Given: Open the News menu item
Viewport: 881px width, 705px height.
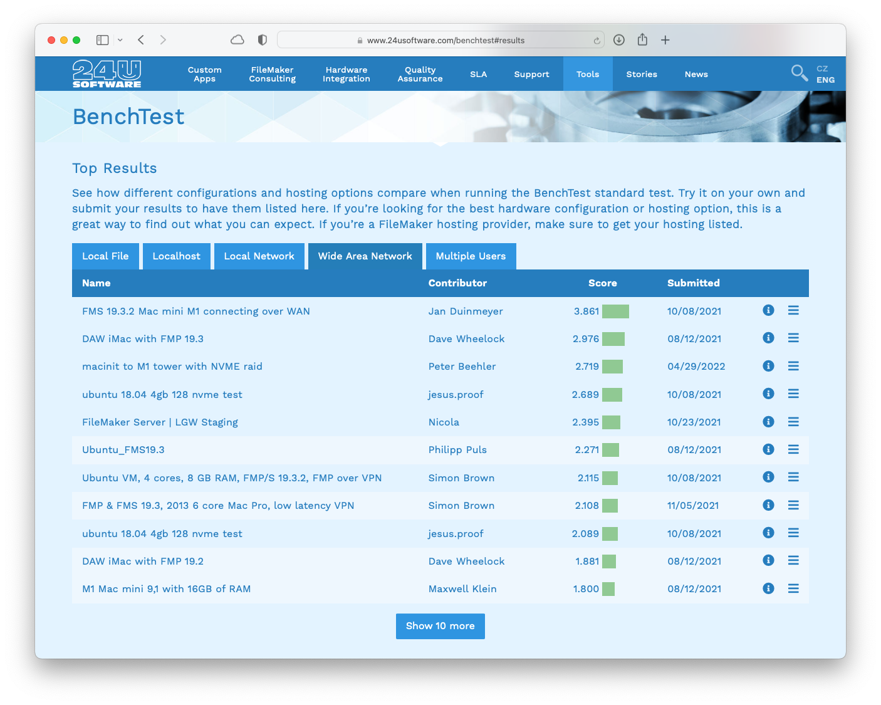Looking at the screenshot, I should pyautogui.click(x=696, y=74).
